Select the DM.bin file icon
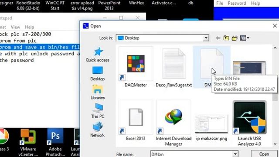This screenshot has width=279, height=157. pos(211,64)
